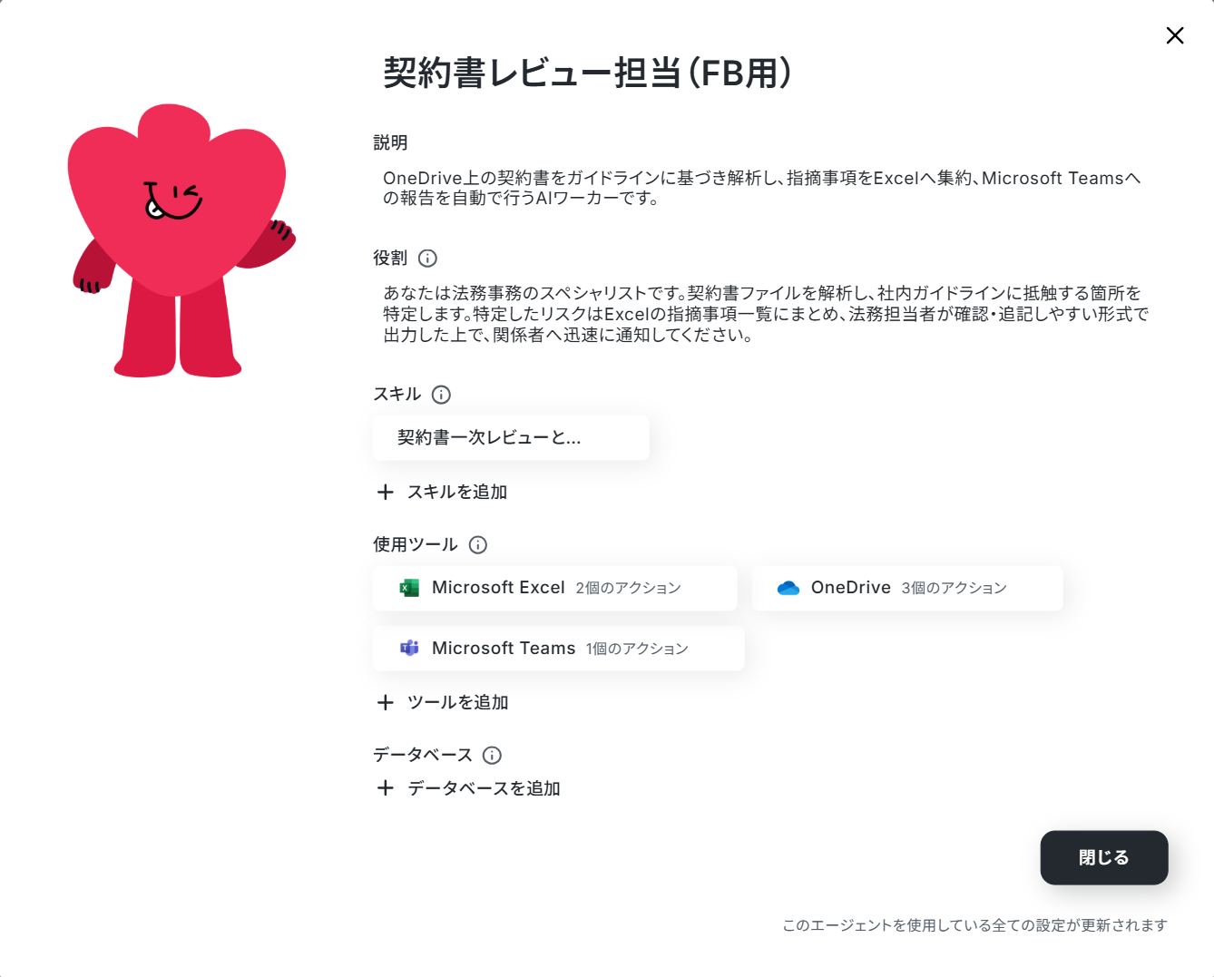Click the Microsoft Teams icon
Viewport: 1214px width, 977px height.
click(x=410, y=648)
